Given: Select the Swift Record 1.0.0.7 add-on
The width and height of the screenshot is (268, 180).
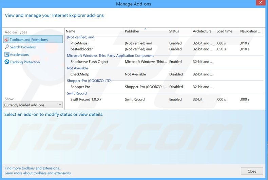Looking at the screenshot, I should tap(86, 99).
